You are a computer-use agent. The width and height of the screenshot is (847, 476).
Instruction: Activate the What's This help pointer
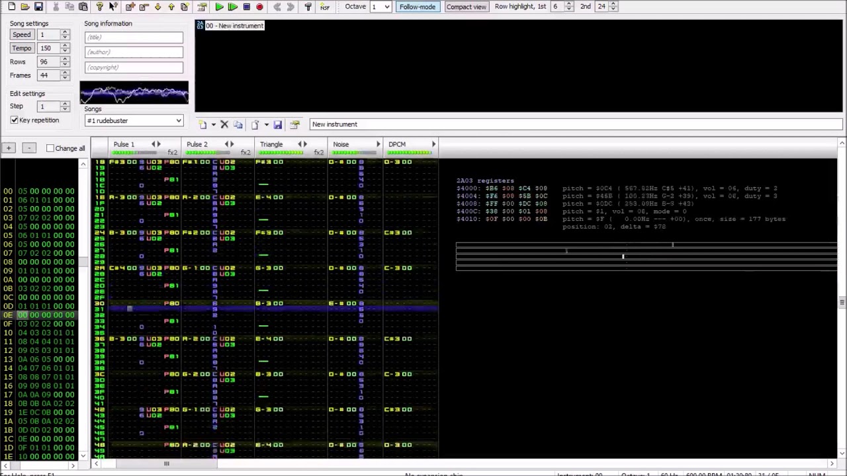click(x=114, y=7)
